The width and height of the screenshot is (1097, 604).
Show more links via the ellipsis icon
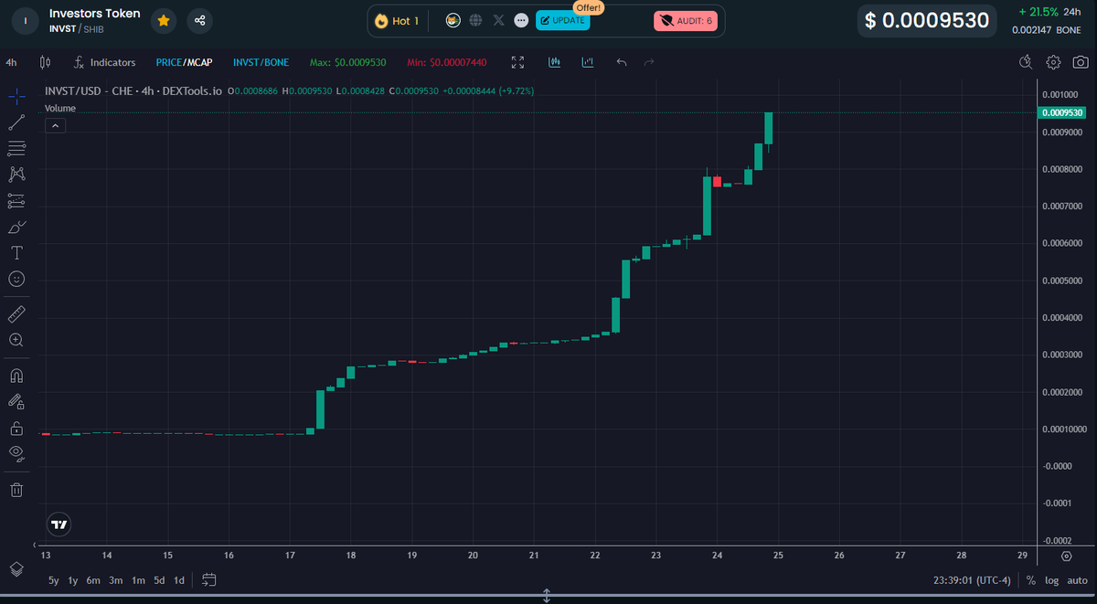[x=521, y=20]
